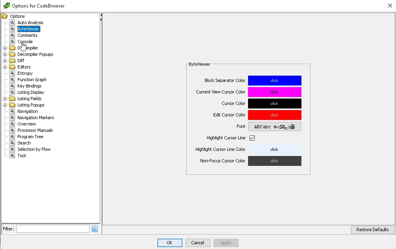Click the Apply button

tap(226, 243)
